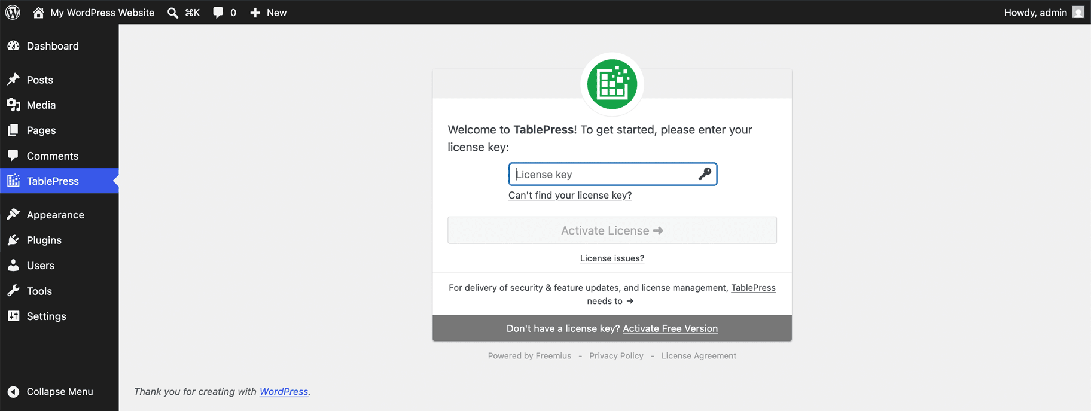
Task: Click the key icon in license field
Action: tap(705, 174)
